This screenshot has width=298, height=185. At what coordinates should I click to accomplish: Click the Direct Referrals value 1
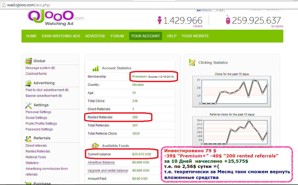[x=133, y=109]
